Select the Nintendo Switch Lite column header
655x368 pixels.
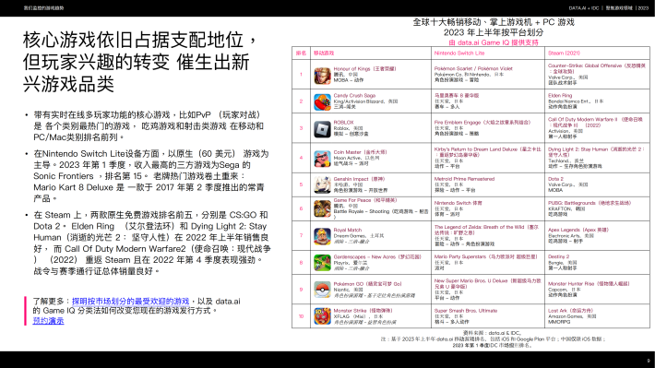tap(459, 53)
